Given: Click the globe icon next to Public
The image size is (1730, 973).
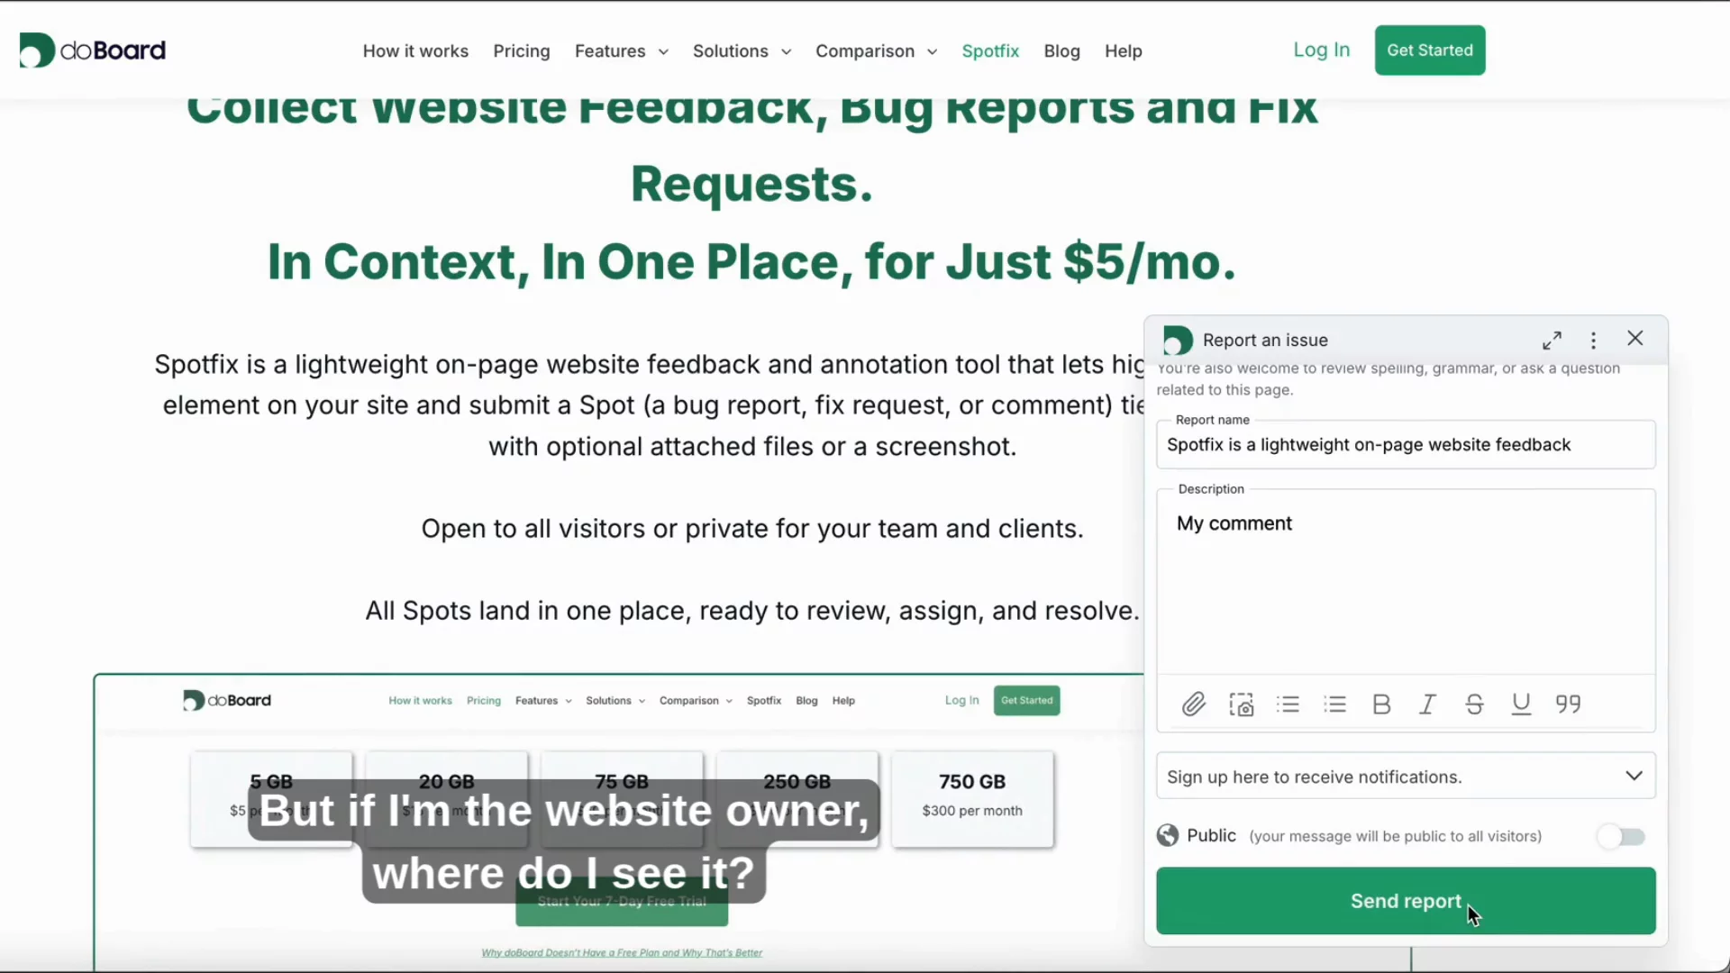Looking at the screenshot, I should click(1168, 835).
